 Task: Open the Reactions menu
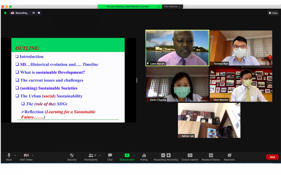click(x=229, y=157)
